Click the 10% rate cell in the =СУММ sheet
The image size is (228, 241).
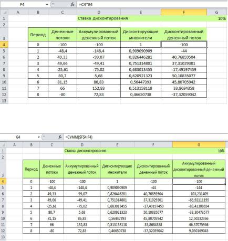pos(199,151)
